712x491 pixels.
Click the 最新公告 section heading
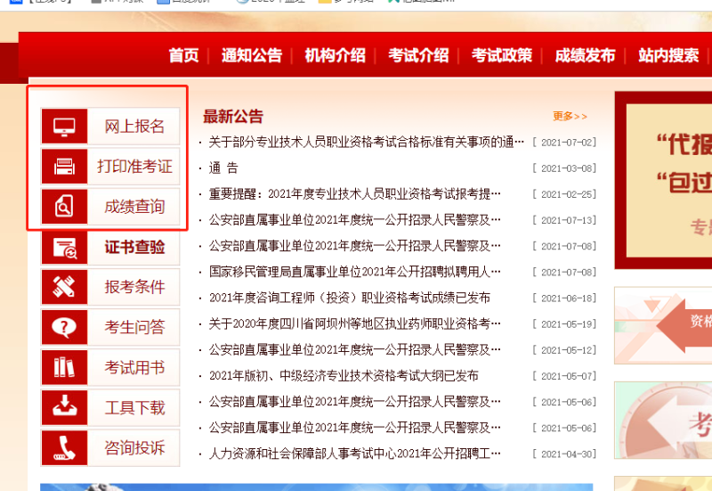point(233,117)
